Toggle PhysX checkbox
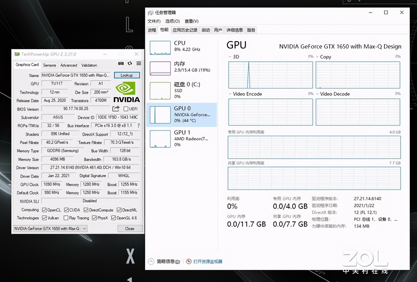 (94, 218)
